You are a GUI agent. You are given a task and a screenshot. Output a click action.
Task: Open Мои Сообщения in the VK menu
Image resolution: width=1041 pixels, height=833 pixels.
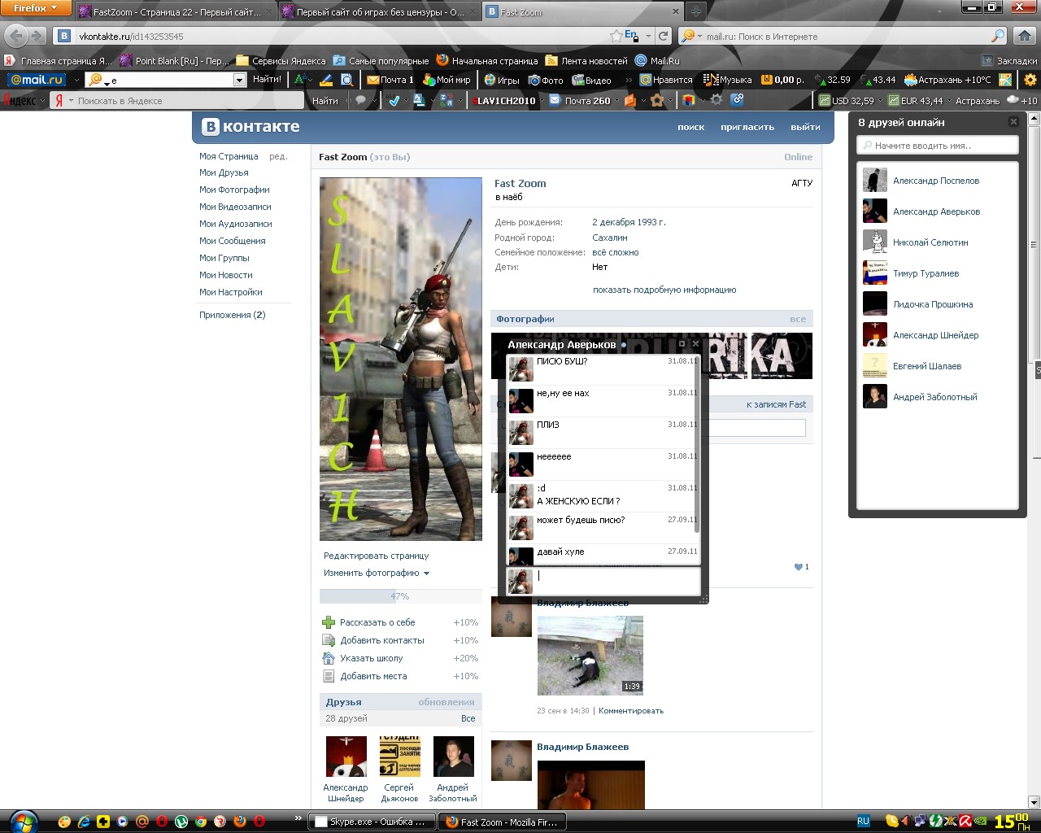(x=233, y=241)
